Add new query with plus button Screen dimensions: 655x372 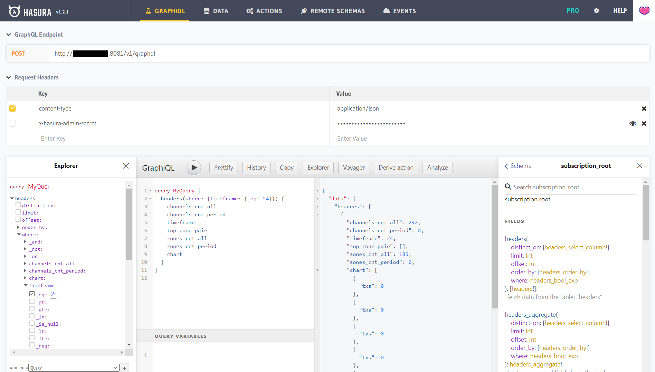[x=124, y=368]
